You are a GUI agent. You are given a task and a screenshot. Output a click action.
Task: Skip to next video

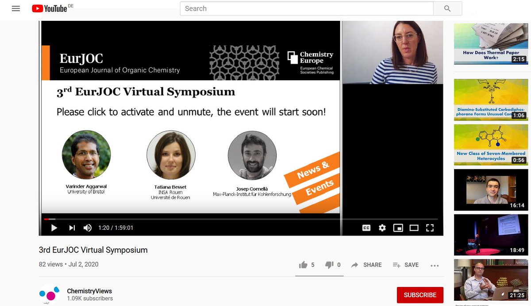pos(72,228)
